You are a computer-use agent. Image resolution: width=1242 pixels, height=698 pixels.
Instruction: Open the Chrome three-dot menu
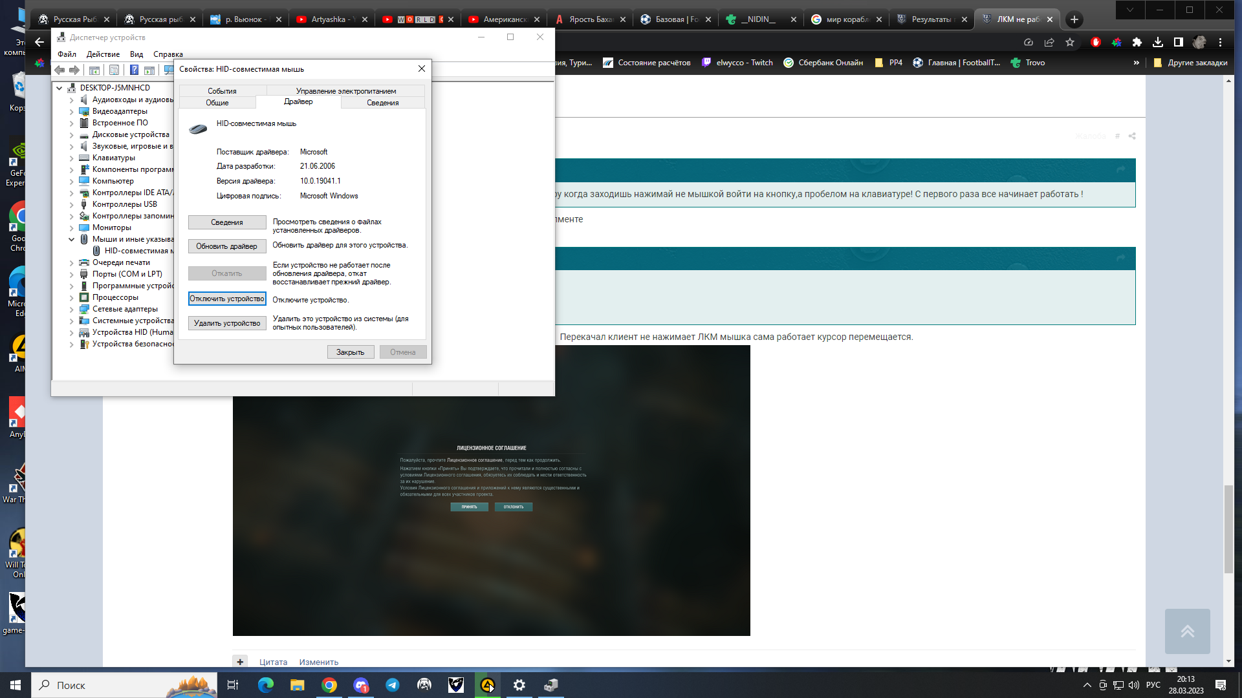click(1221, 42)
